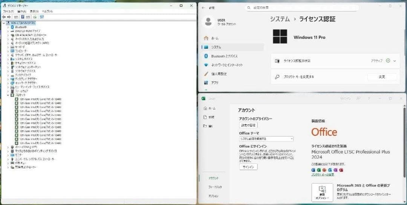Select Bluetooth とデバイス in Settings sidebar
The image size is (407, 205).
pos(233,56)
